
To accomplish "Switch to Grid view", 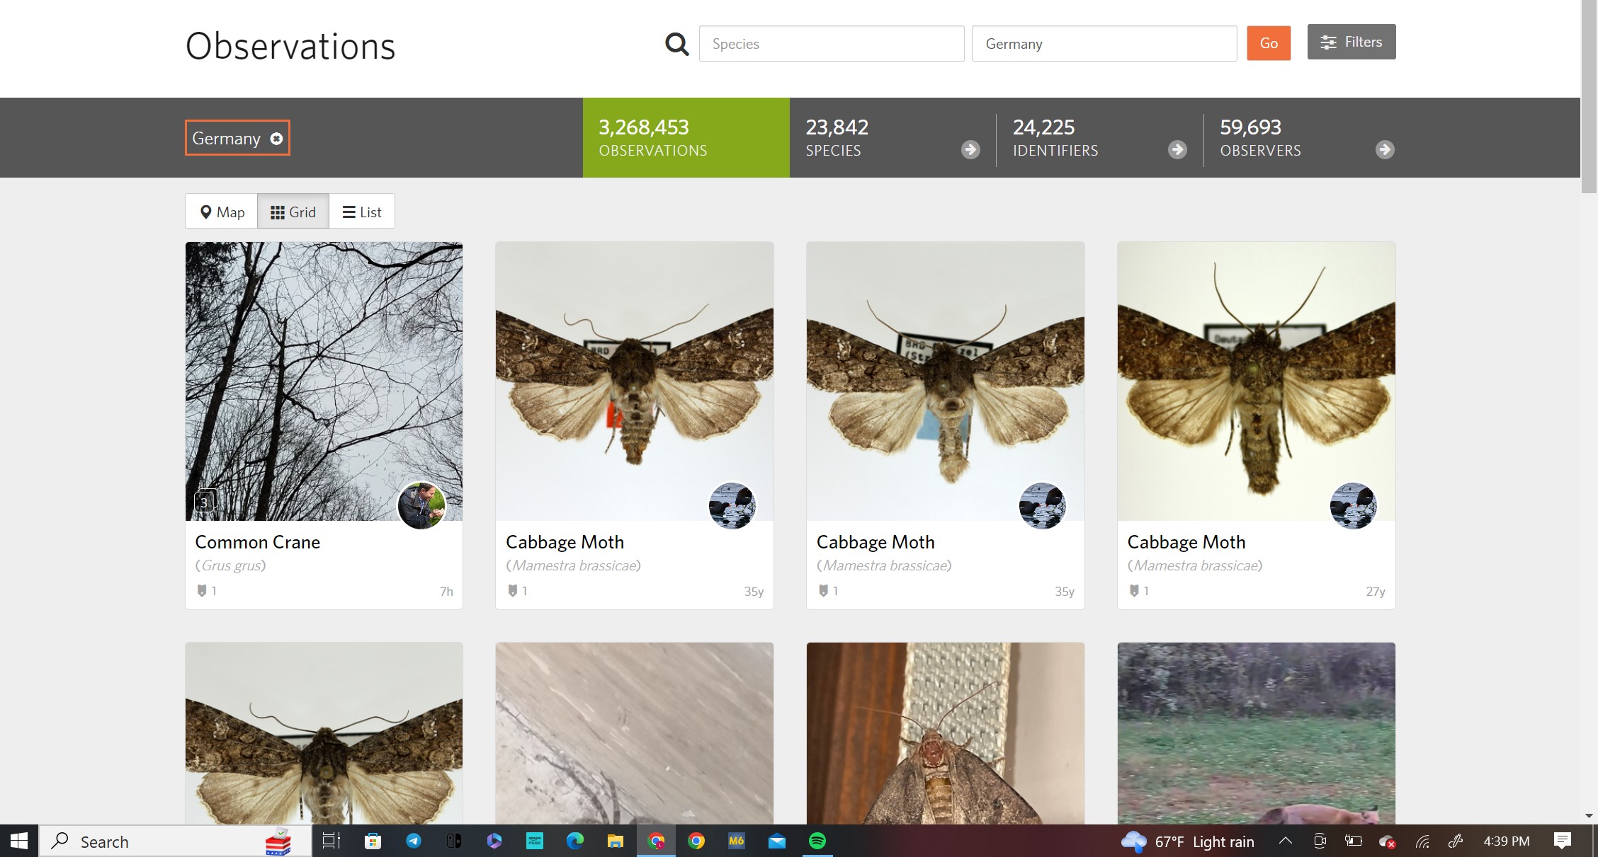I will 293,212.
